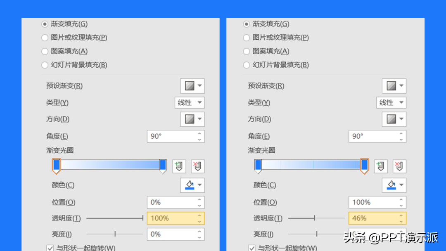Click the 位置(O) 0% field in left panel
Viewport: 446px width, 251px height.
click(x=176, y=202)
